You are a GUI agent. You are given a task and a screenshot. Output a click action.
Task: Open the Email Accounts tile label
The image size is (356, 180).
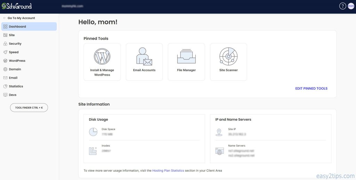(144, 70)
